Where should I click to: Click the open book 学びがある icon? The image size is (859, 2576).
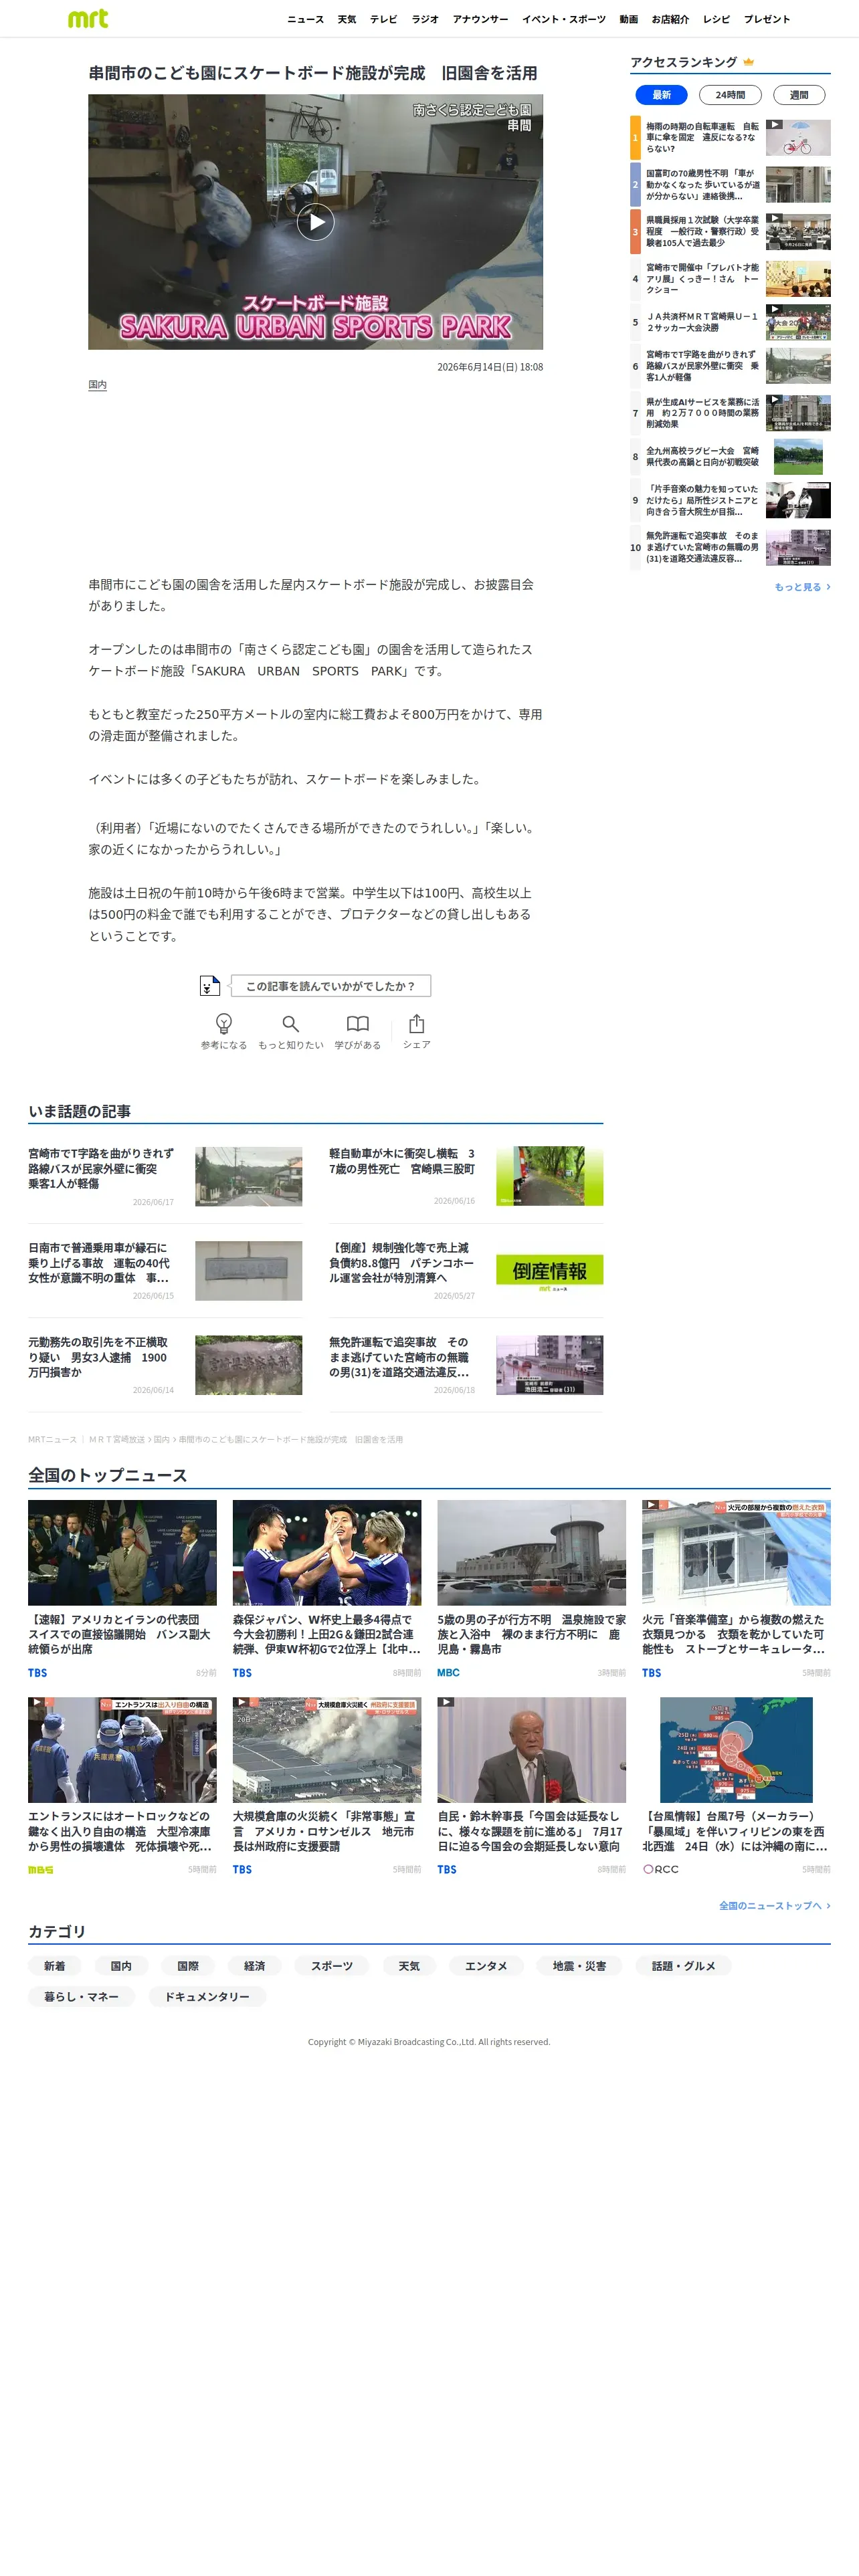[x=357, y=1024]
